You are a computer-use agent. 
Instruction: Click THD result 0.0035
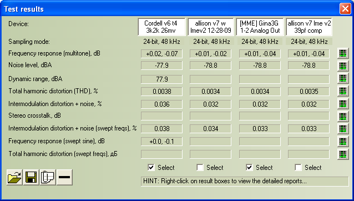pos(309,92)
